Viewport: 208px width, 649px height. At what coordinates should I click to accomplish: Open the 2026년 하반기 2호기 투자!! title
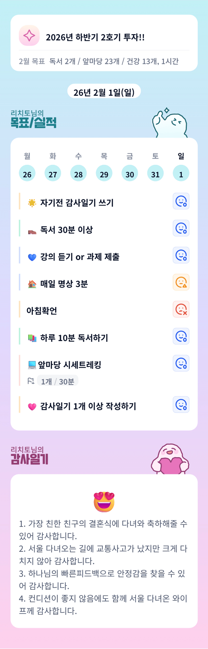[95, 37]
